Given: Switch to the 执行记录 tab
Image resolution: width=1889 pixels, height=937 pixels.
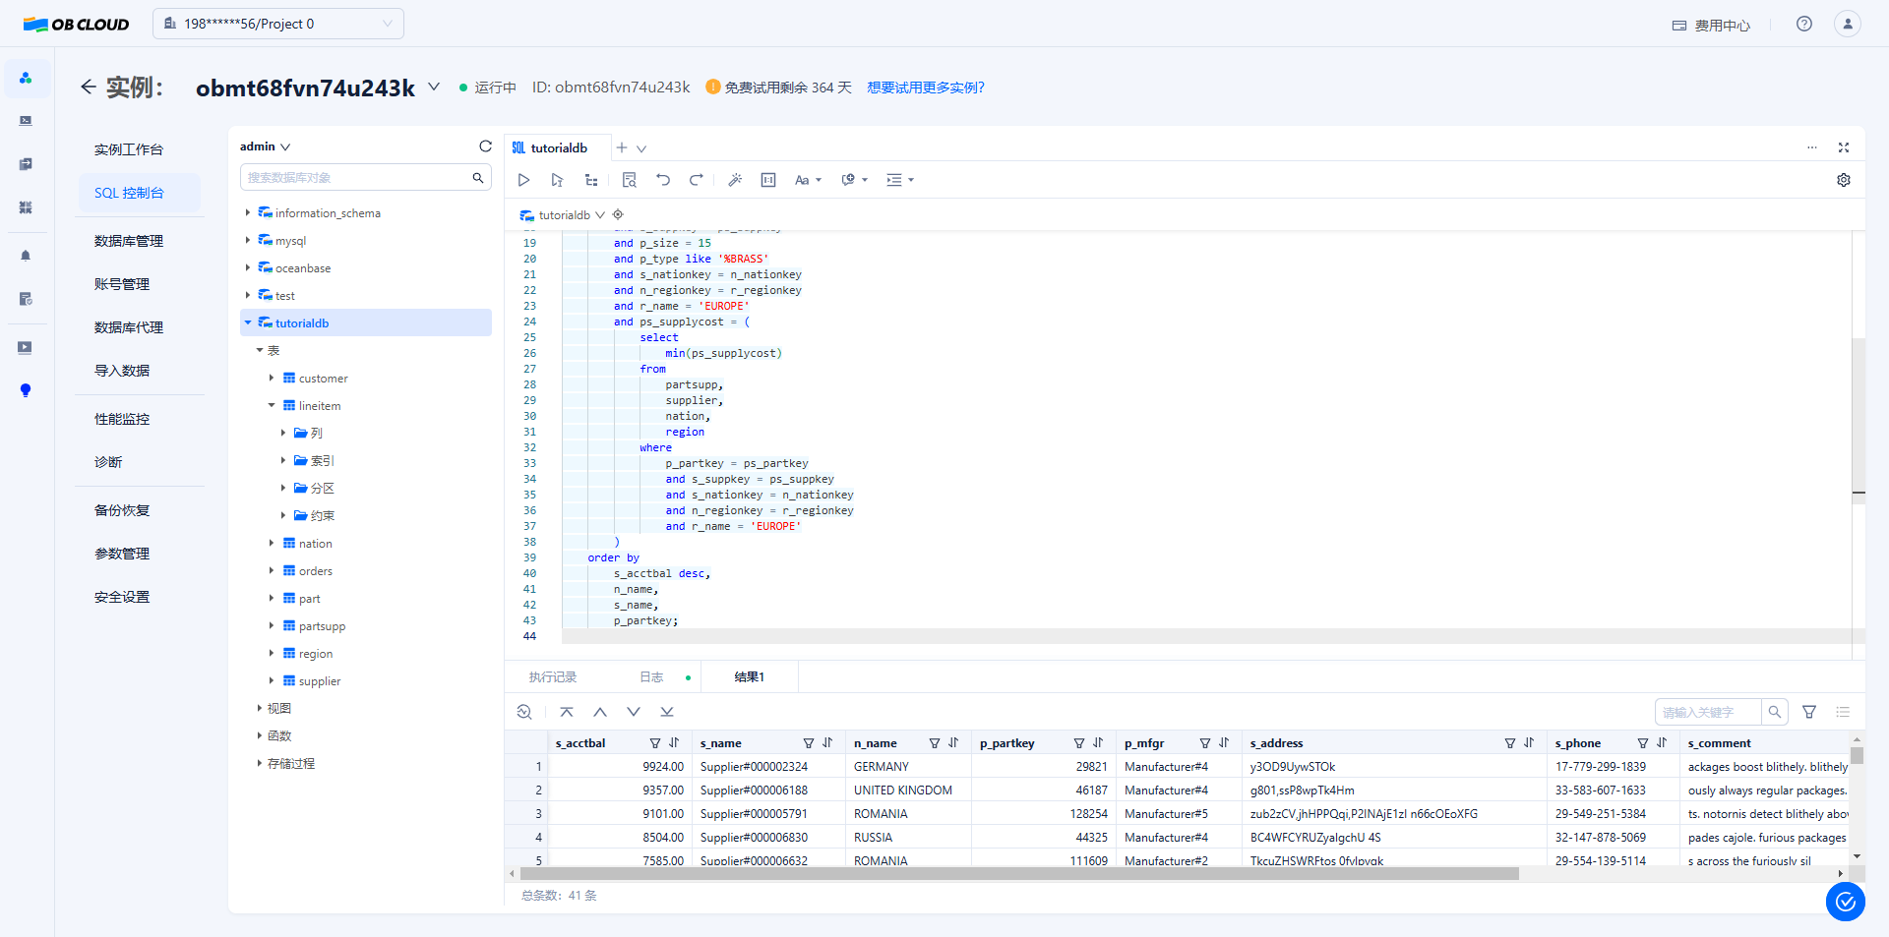Looking at the screenshot, I should tap(552, 677).
